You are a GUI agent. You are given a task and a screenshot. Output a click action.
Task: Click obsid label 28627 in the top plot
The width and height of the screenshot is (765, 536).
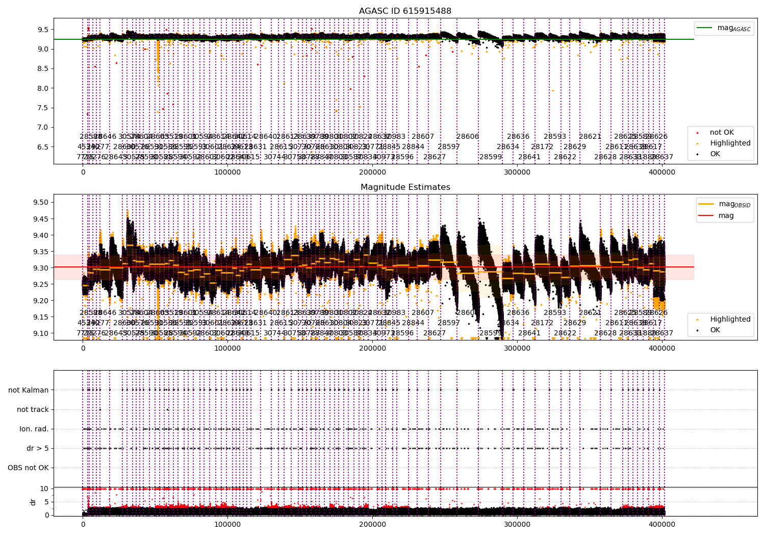(435, 157)
